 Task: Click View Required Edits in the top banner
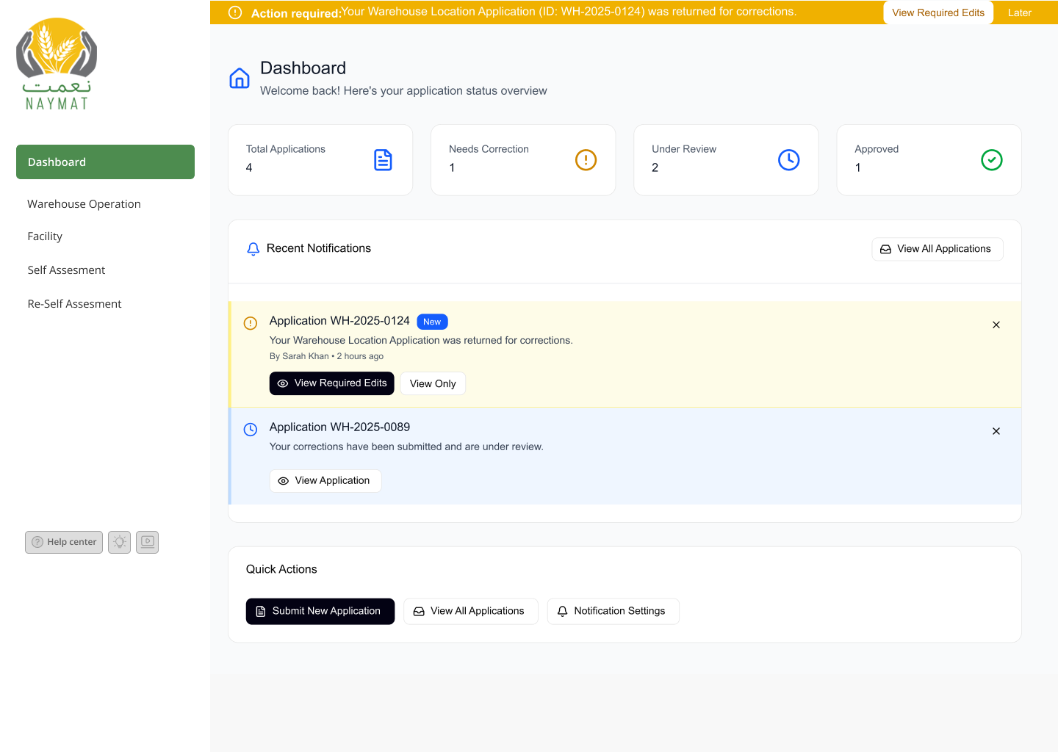click(x=938, y=12)
